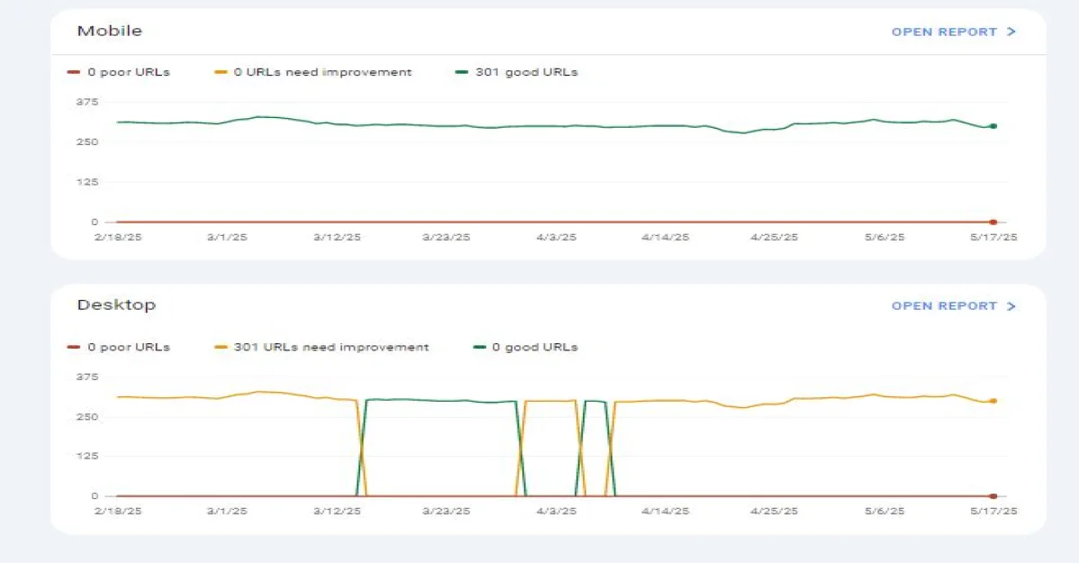Toggle the '301 good URLs' Mobile legend item

point(516,72)
